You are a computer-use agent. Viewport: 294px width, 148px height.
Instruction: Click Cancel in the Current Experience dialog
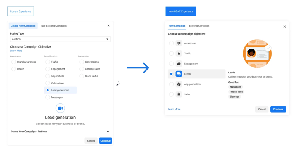coord(91,141)
